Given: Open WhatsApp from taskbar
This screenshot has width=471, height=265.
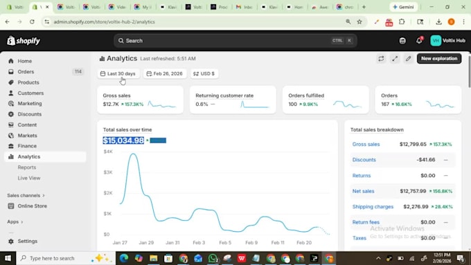Looking at the screenshot, I should pos(213,258).
